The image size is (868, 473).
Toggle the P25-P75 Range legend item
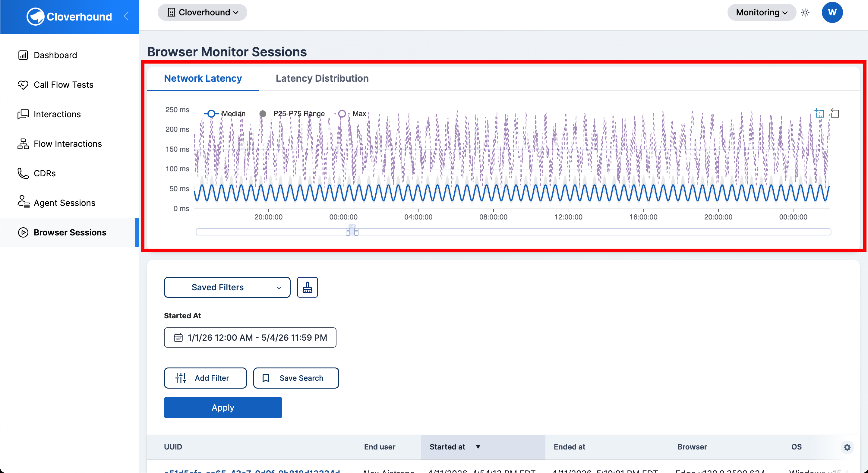(292, 114)
